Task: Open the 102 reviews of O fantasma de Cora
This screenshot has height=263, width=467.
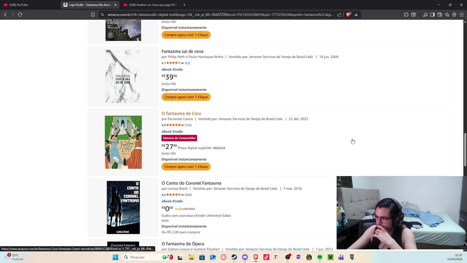Action: 188,125
